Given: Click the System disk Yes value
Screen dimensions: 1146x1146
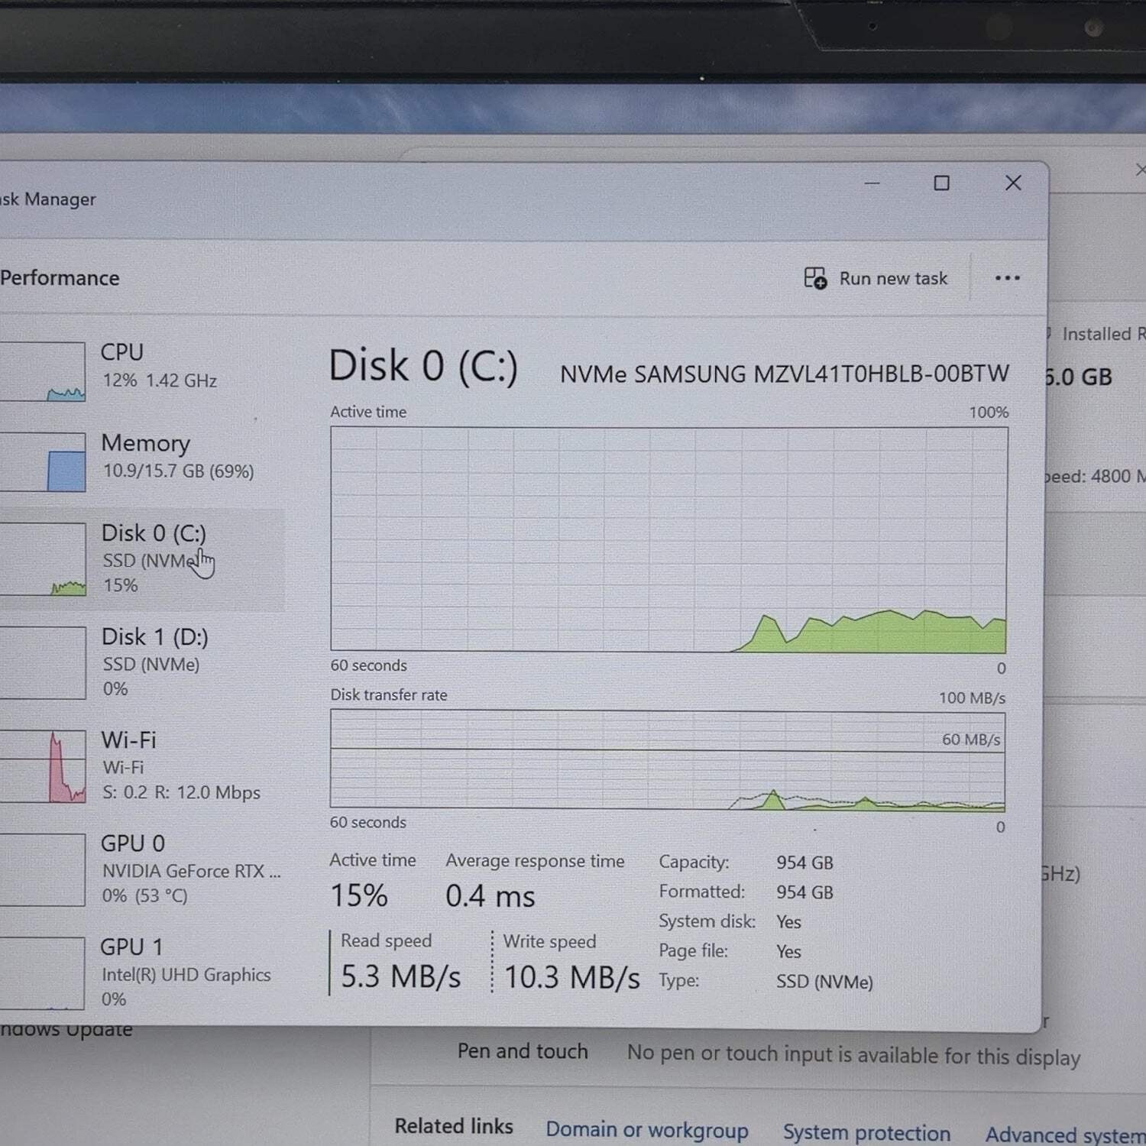Looking at the screenshot, I should click(788, 922).
